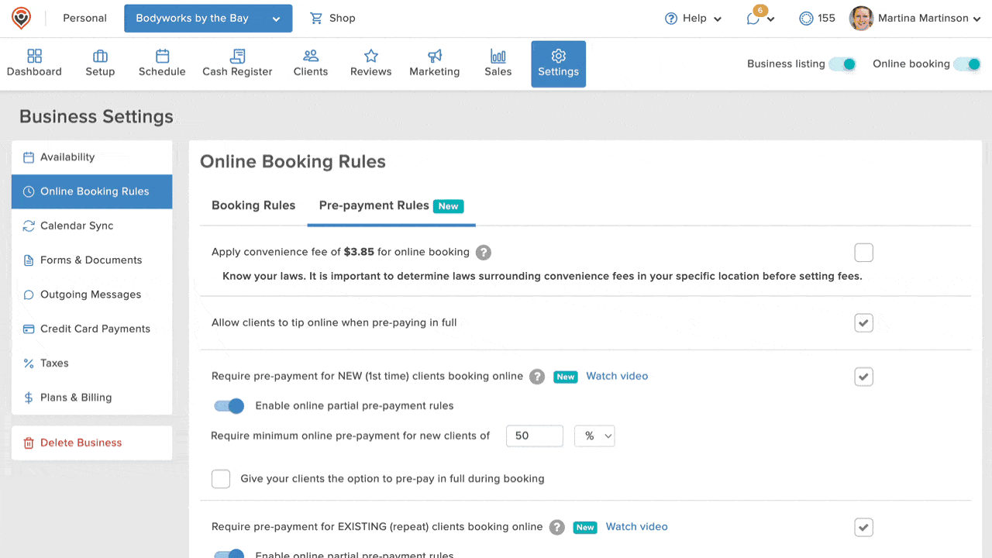Click the Personal link in header

click(x=84, y=18)
